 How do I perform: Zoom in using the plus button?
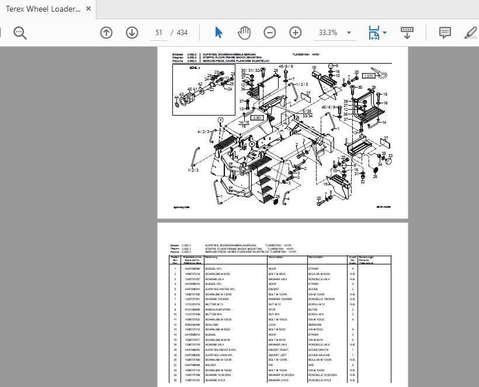point(296,33)
